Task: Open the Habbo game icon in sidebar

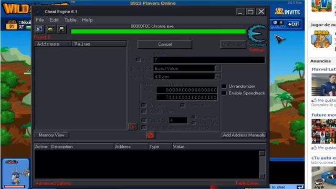Action: [321, 39]
